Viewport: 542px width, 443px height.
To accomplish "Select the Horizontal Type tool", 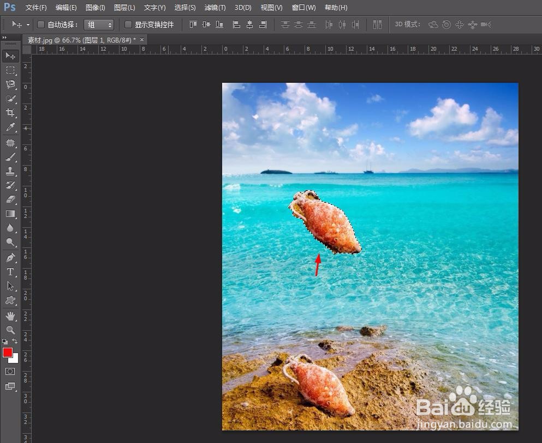I will pos(10,272).
